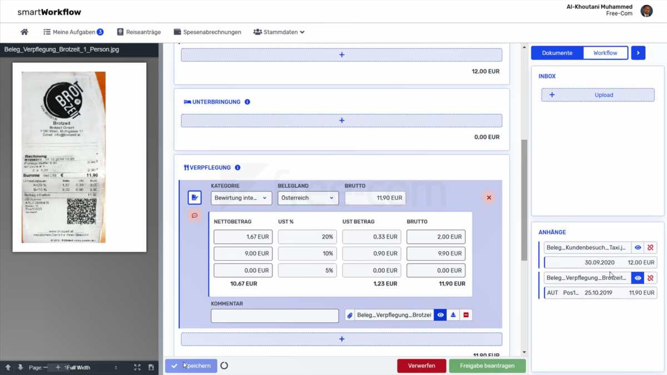The width and height of the screenshot is (667, 375).
Task: Switch to the Workflow tab
Action: (605, 53)
